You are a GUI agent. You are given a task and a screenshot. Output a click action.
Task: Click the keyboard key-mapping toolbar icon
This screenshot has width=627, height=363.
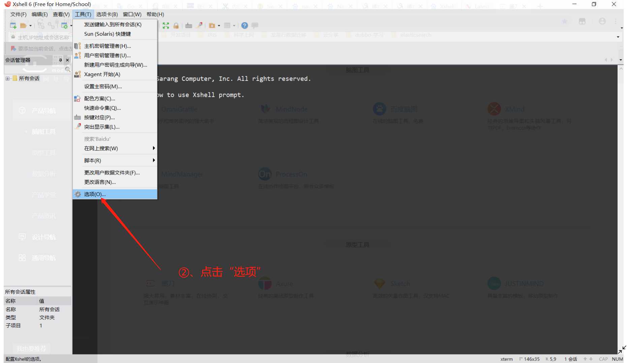pyautogui.click(x=189, y=26)
